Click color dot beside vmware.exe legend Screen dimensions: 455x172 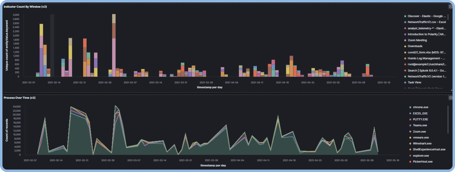click(x=410, y=138)
